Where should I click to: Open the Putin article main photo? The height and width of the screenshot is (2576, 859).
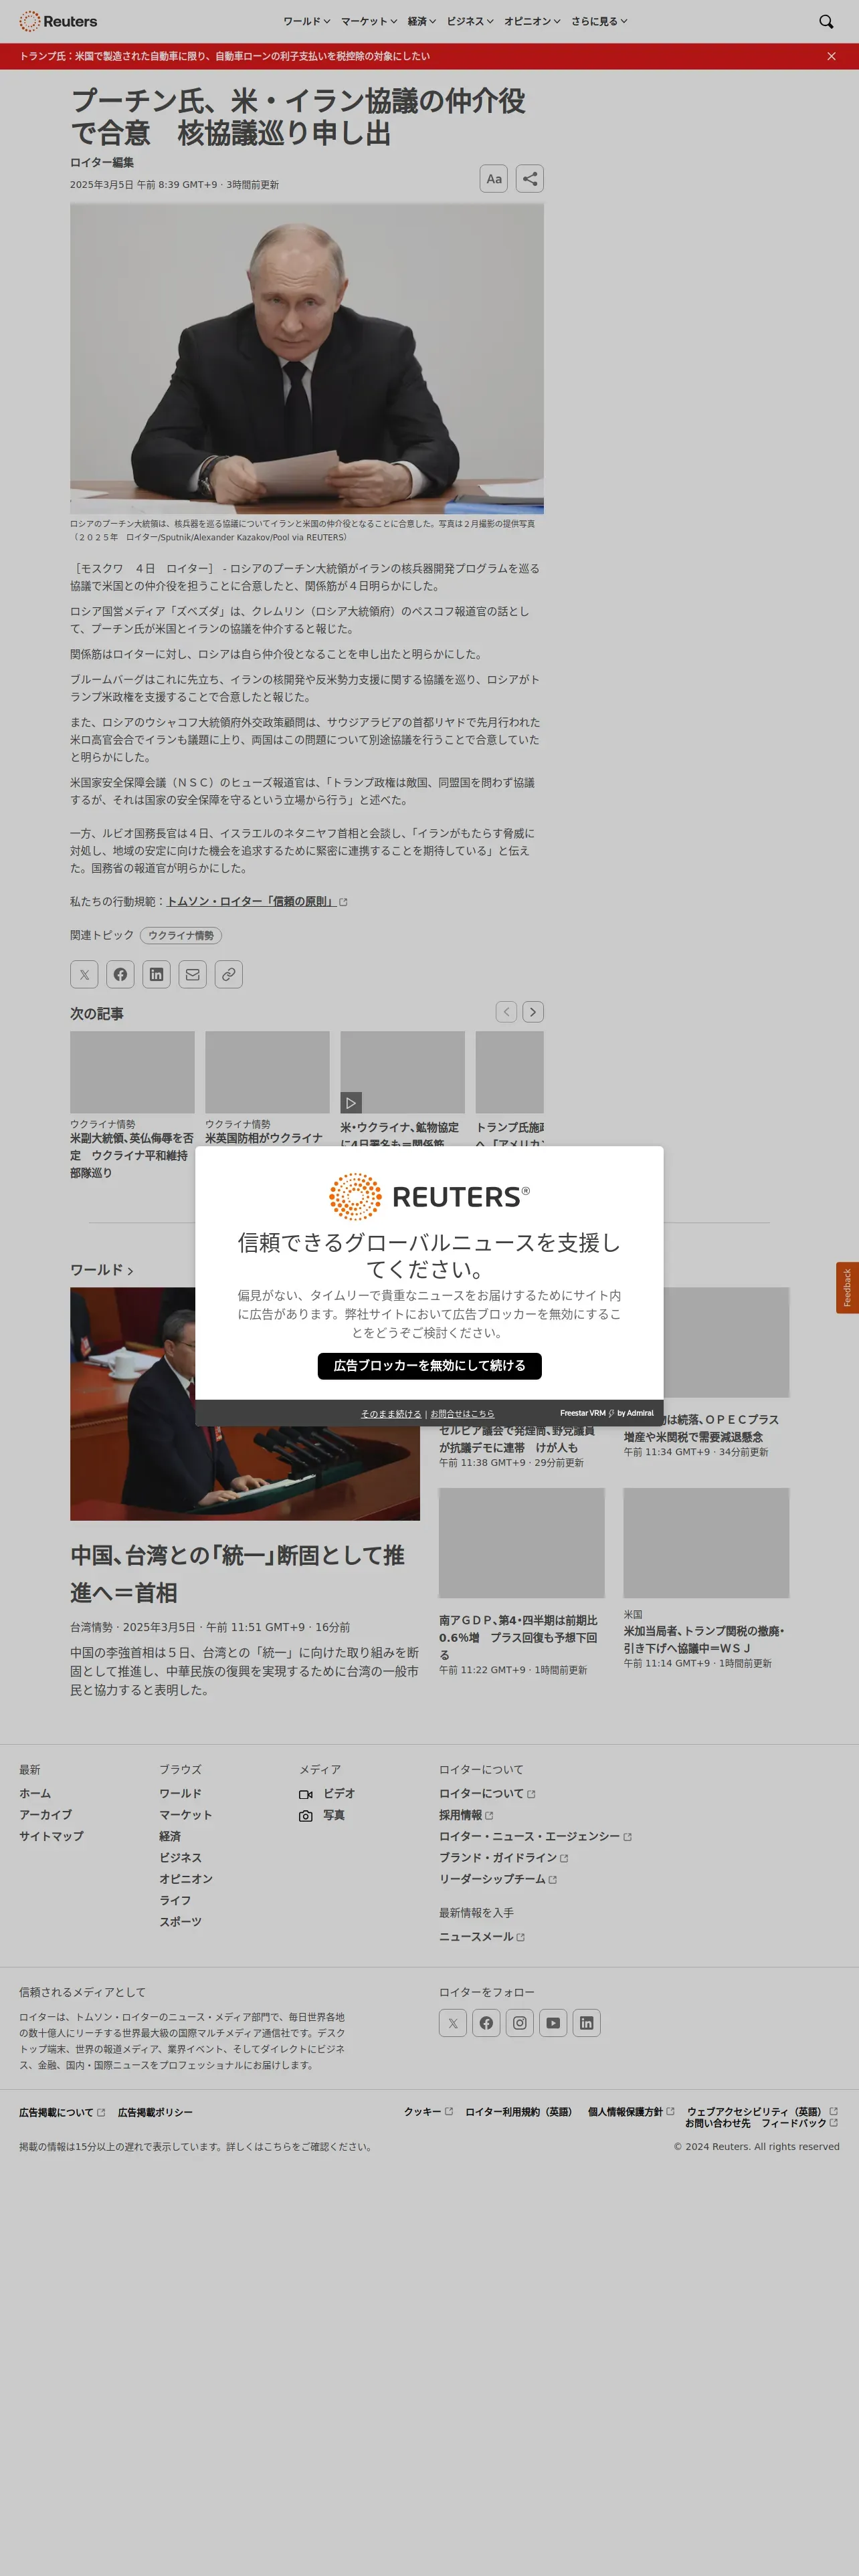coord(307,358)
